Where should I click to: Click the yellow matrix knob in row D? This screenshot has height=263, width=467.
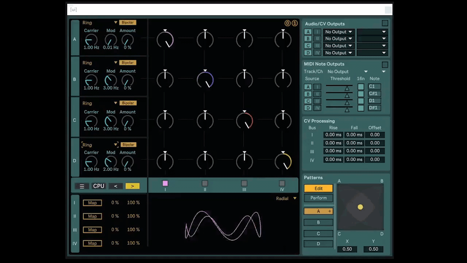point(283,161)
